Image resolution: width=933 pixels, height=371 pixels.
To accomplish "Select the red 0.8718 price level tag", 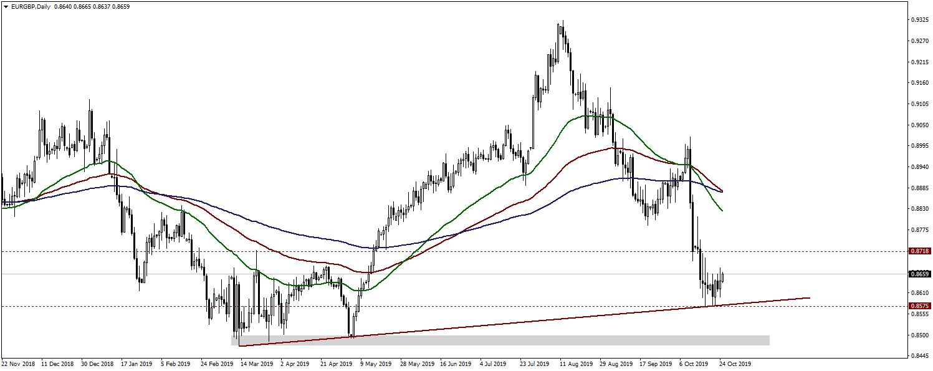I will point(920,251).
